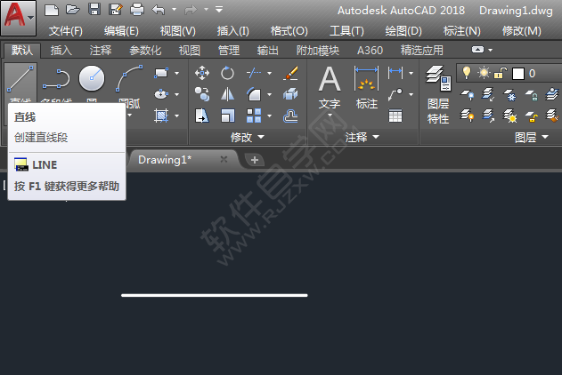Switch to the 精选应用 ribbon tab
Viewport: 562px width, 375px height.
[x=422, y=51]
